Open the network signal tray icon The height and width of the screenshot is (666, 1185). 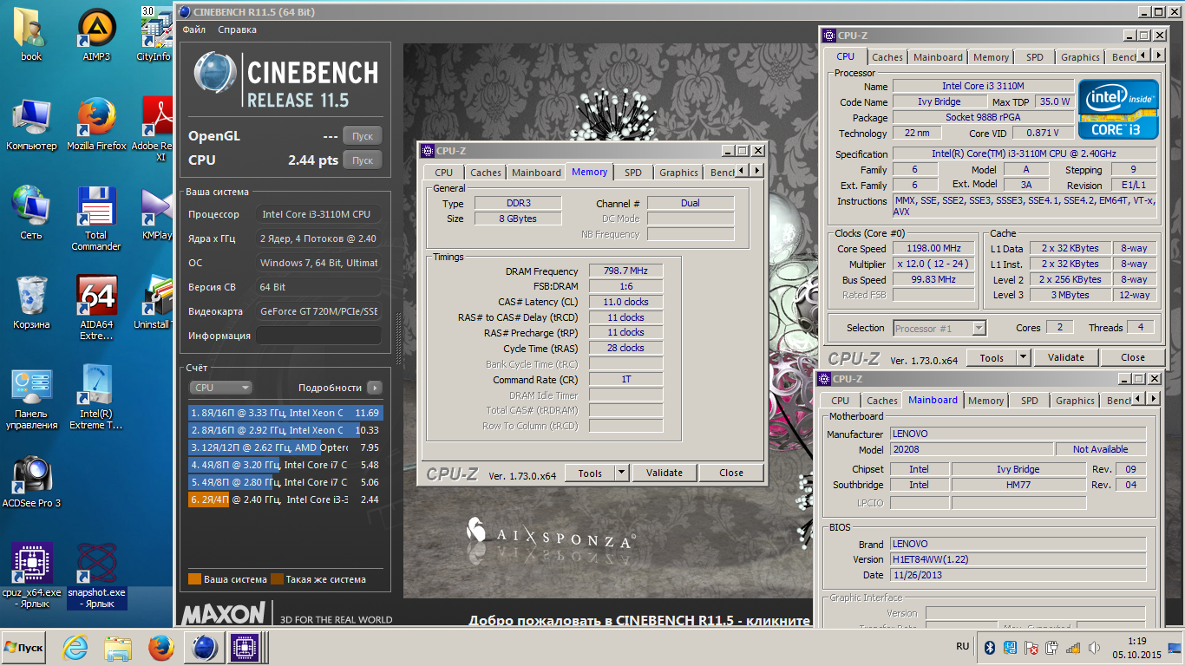click(1073, 648)
